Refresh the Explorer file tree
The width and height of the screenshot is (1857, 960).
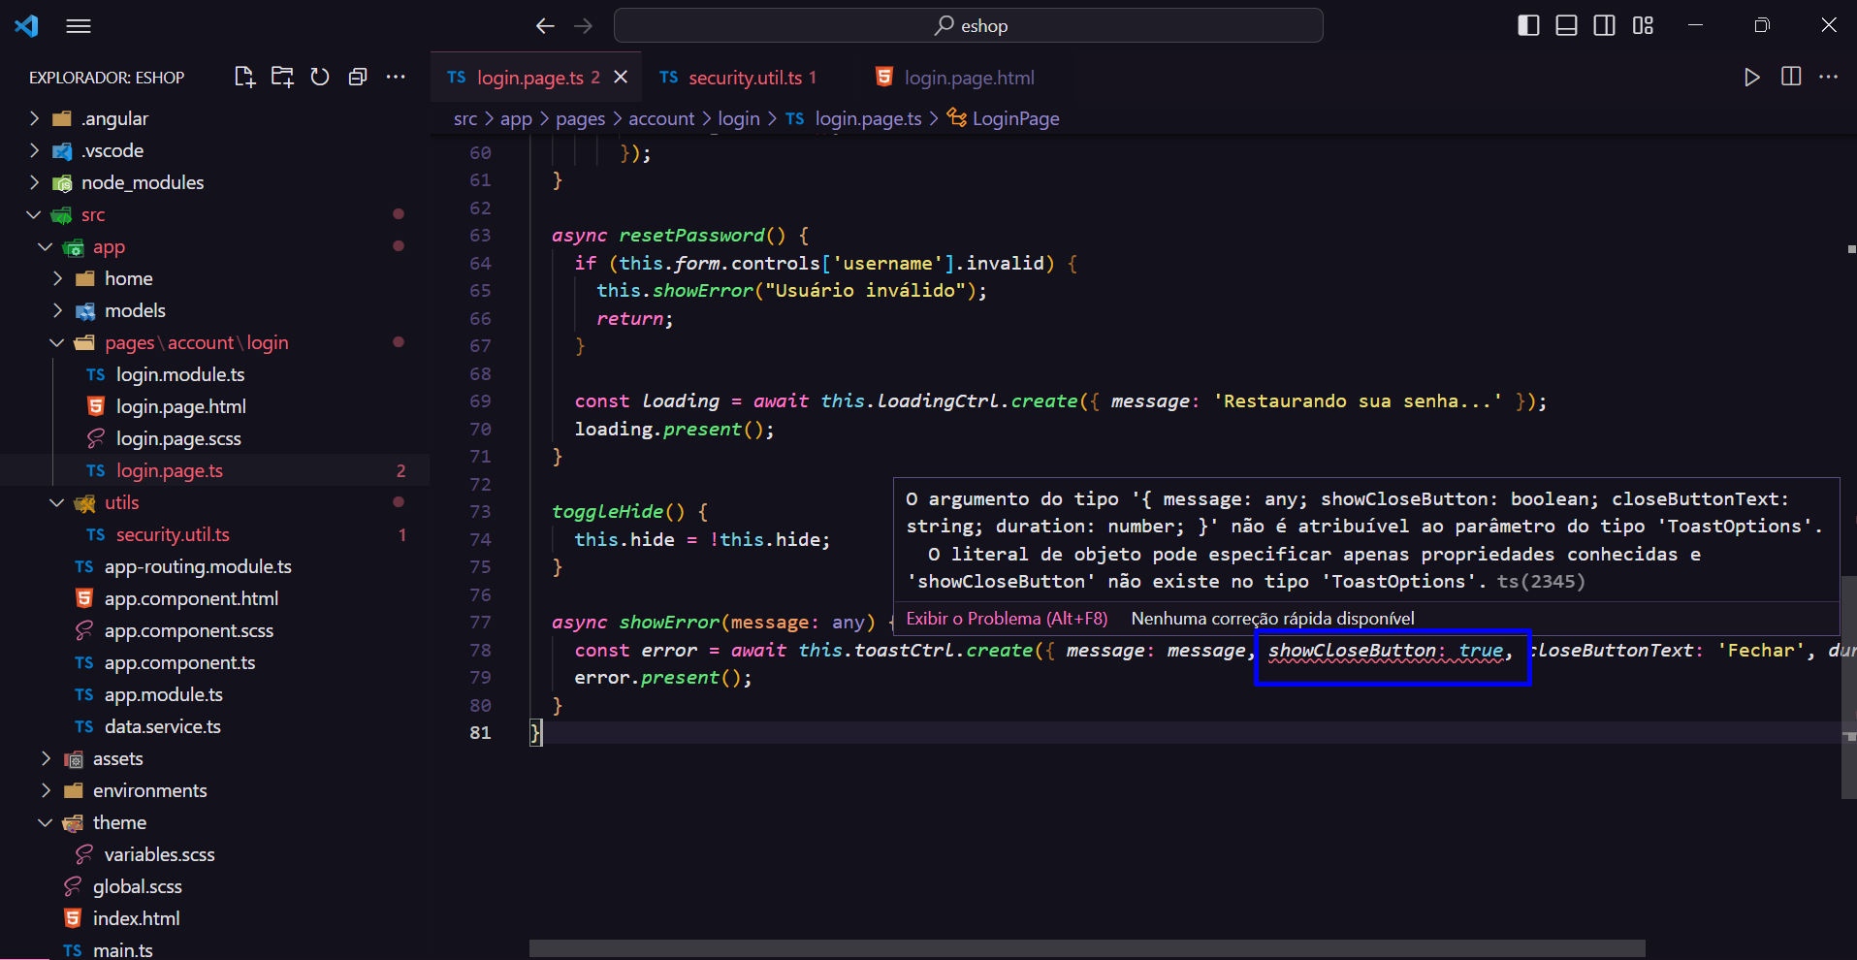[x=320, y=77]
